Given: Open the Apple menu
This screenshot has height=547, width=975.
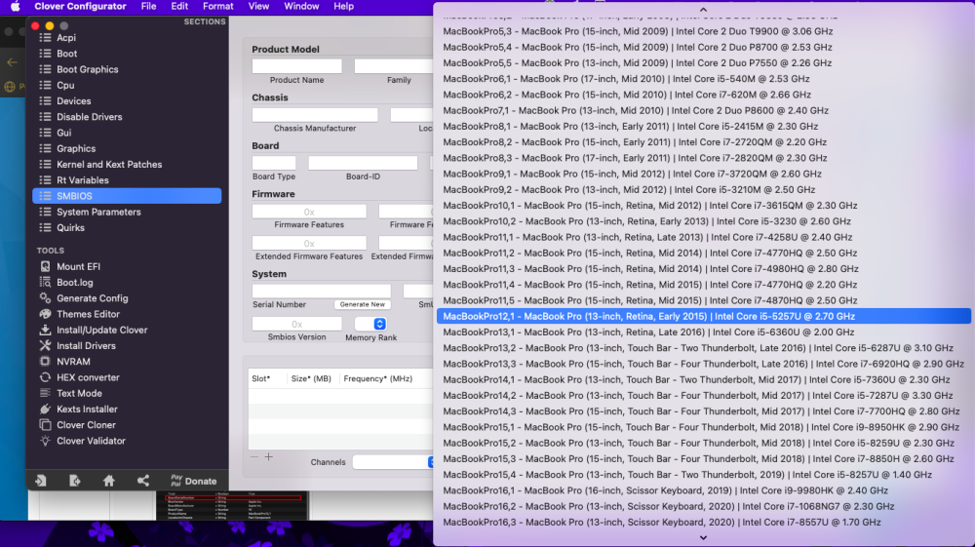Looking at the screenshot, I should coord(15,6).
